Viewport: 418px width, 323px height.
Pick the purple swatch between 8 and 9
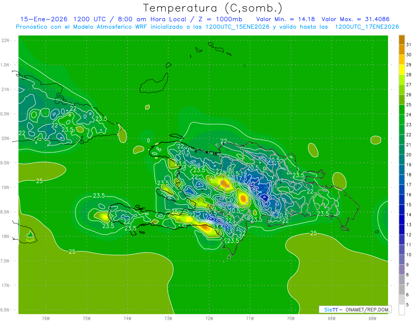tap(402, 270)
